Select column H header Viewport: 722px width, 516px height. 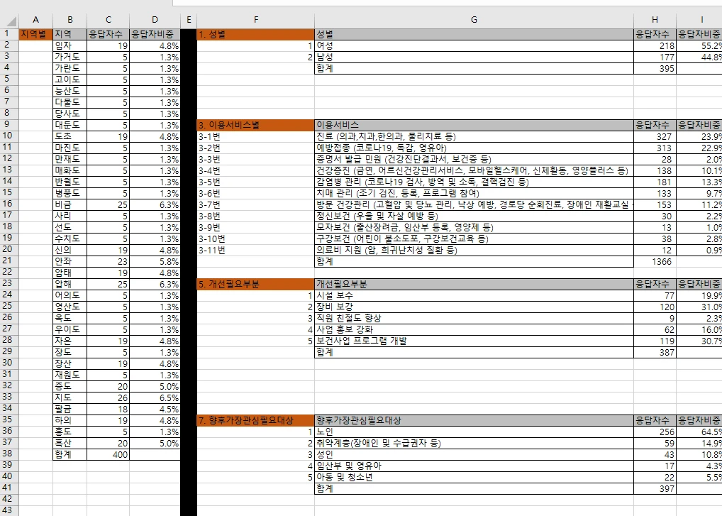click(x=655, y=20)
